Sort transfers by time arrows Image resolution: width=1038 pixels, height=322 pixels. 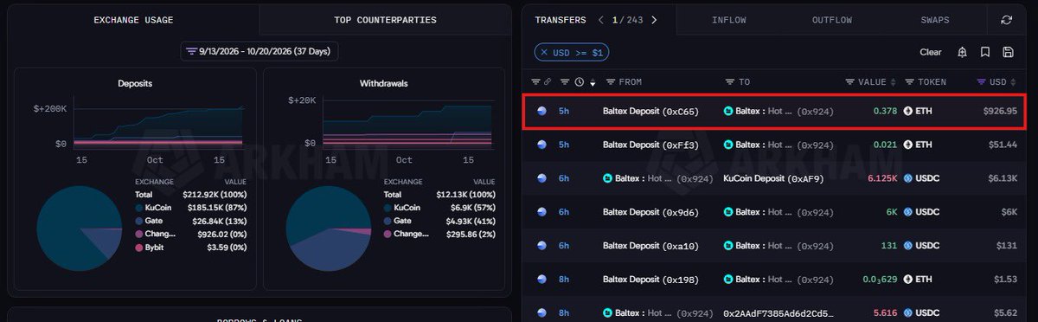tap(593, 83)
